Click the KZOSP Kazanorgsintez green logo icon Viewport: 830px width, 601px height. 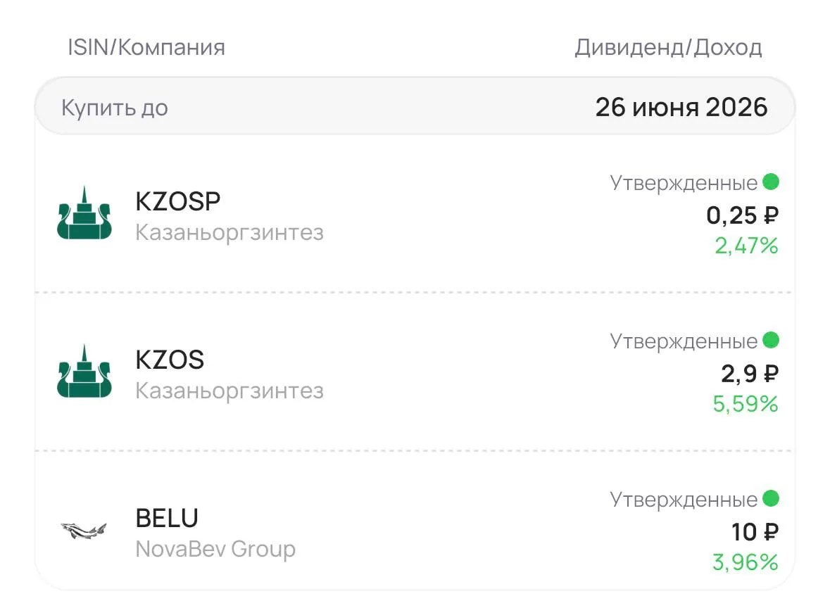pos(84,213)
